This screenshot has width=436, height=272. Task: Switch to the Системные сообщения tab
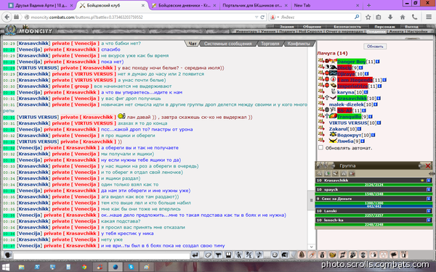(x=227, y=44)
